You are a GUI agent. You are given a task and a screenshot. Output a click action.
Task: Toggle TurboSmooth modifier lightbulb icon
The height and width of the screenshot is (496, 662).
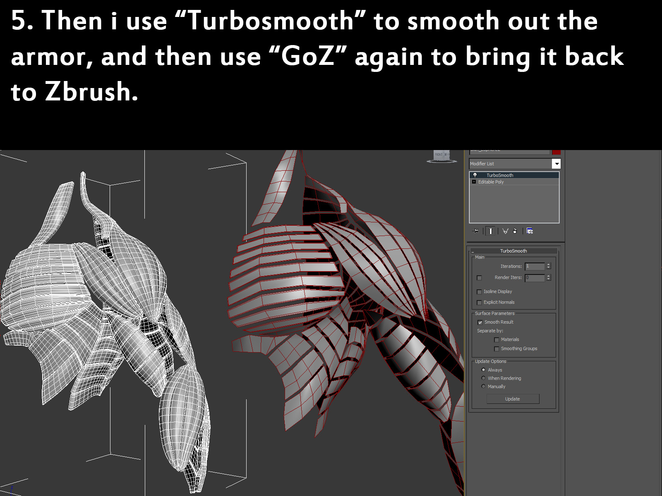click(x=475, y=175)
